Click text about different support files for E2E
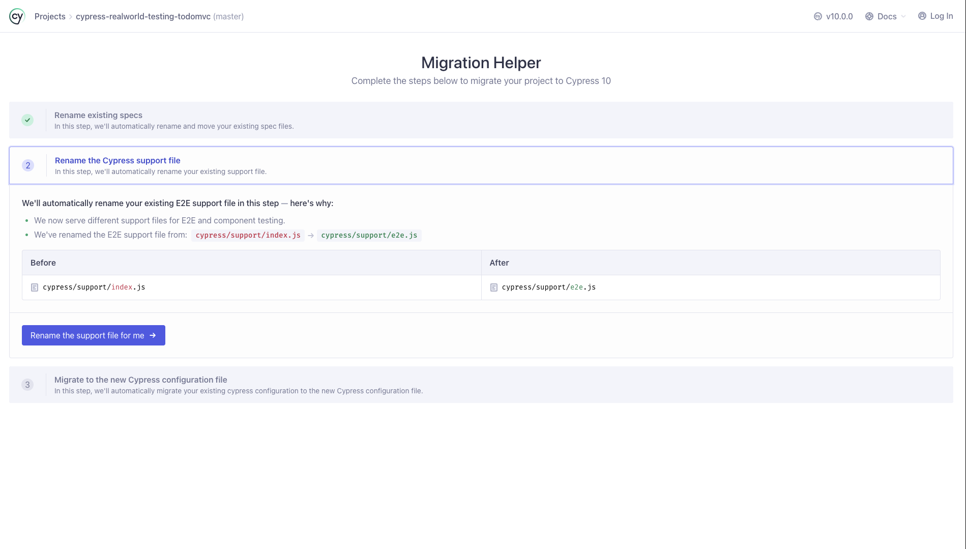 [x=160, y=220]
